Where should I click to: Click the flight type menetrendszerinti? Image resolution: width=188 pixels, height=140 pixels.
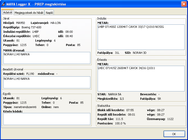(25, 107)
